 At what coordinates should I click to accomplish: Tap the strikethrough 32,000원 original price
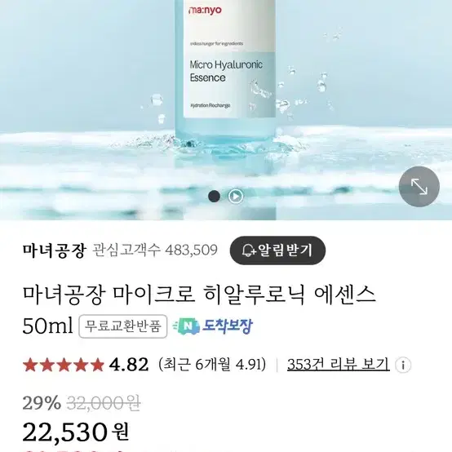tap(104, 403)
